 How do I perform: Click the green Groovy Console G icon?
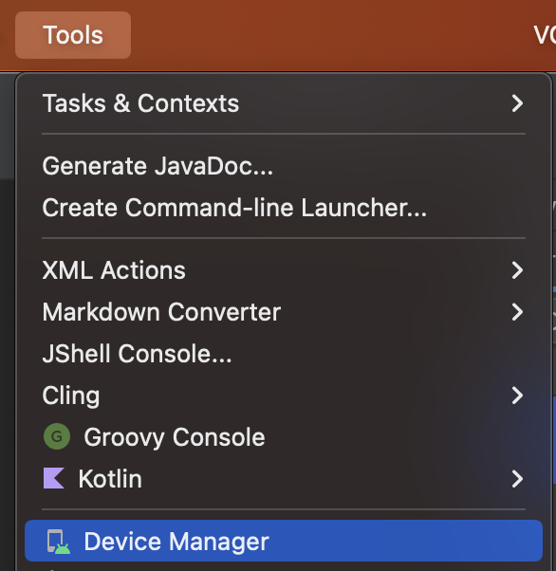[x=57, y=436]
